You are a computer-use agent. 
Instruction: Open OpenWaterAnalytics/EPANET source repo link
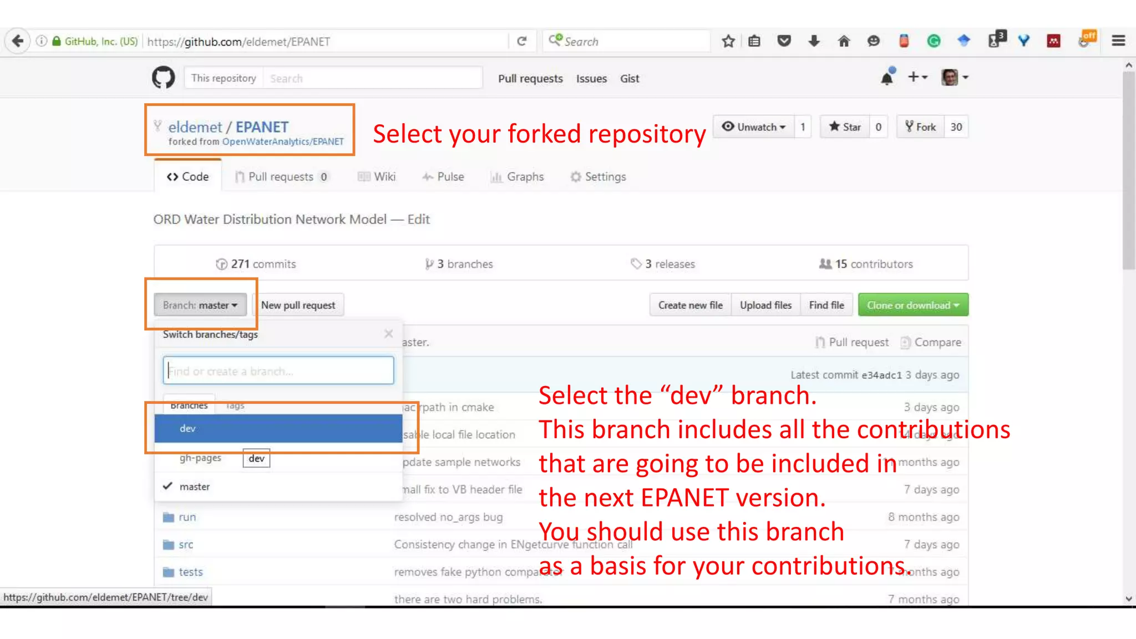coord(283,141)
